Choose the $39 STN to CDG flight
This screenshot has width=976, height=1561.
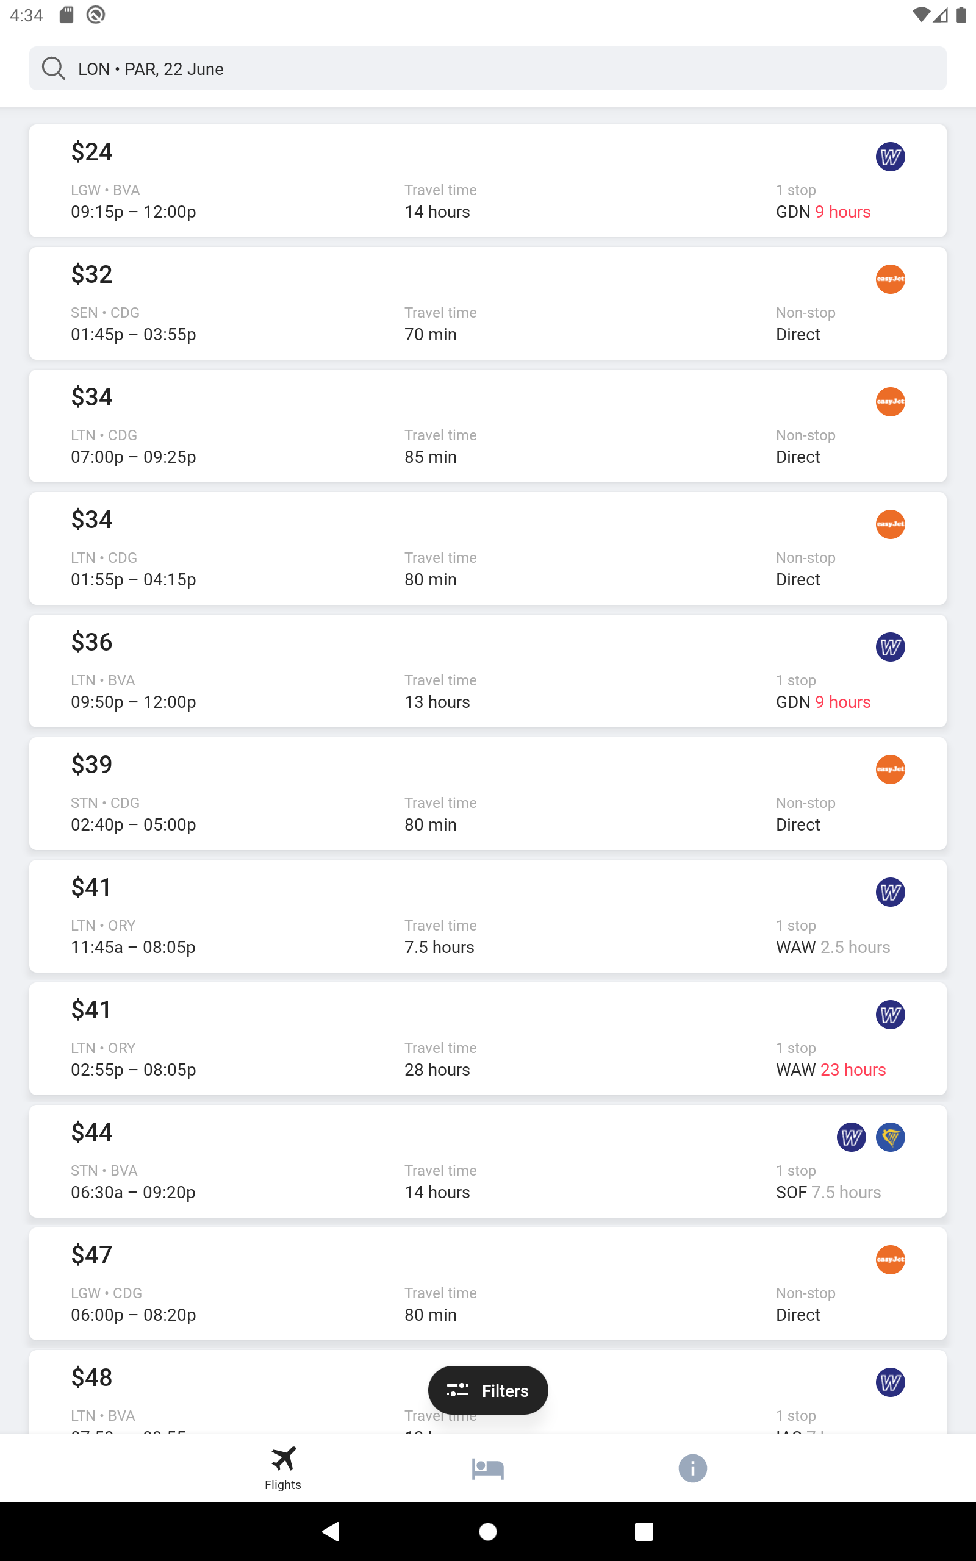(487, 793)
